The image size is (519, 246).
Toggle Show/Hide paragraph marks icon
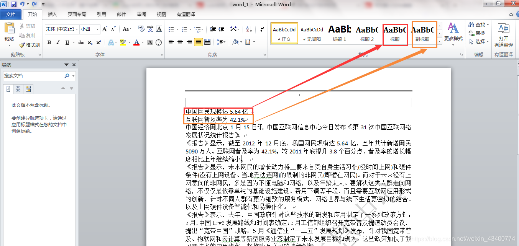[x=262, y=29]
